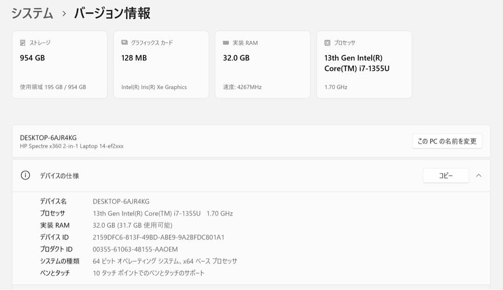Click the 実装 RAM 32.0 GB card
503x290 pixels.
click(263, 64)
